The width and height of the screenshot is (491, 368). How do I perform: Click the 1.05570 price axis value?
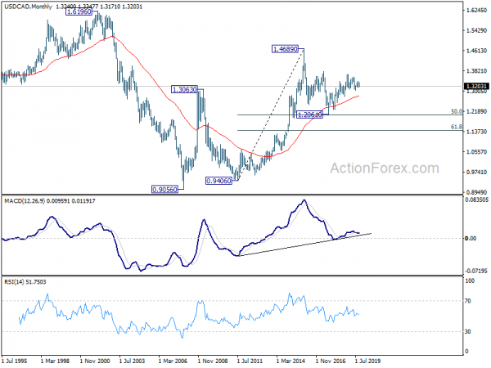pyautogui.click(x=476, y=152)
